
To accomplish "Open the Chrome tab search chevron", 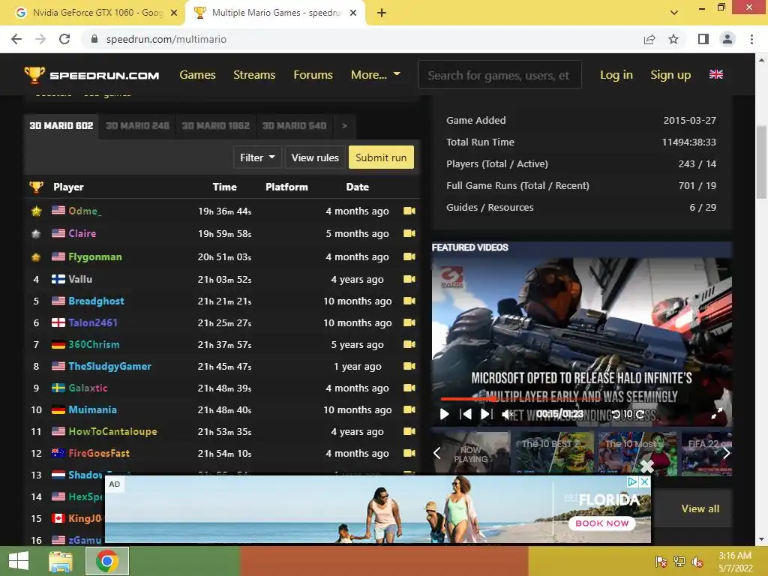I will (x=674, y=13).
